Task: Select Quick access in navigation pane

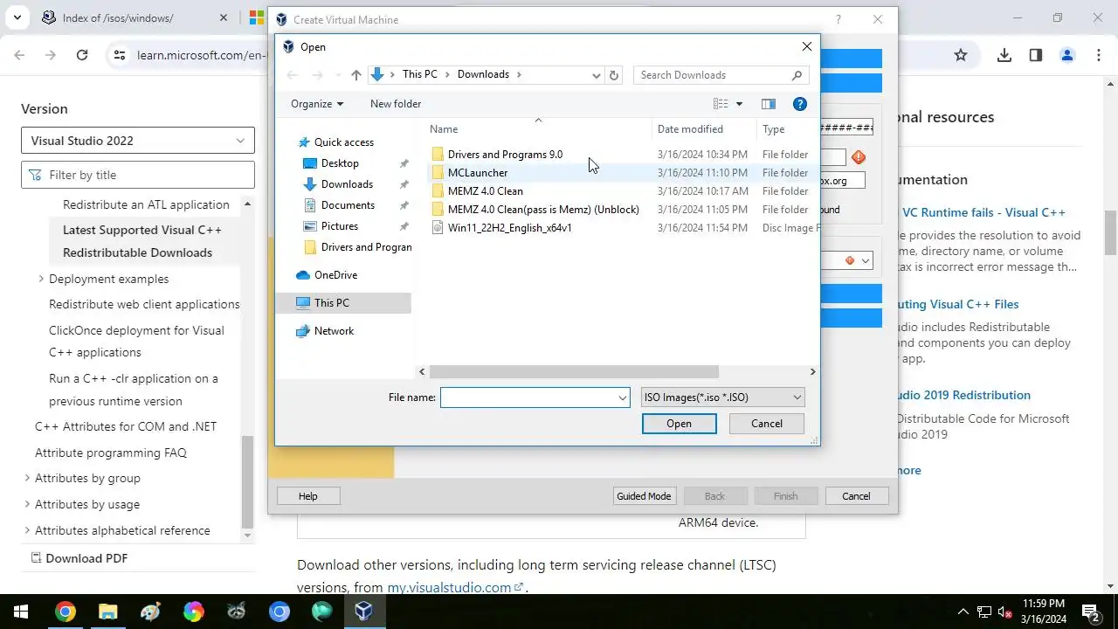Action: (344, 142)
